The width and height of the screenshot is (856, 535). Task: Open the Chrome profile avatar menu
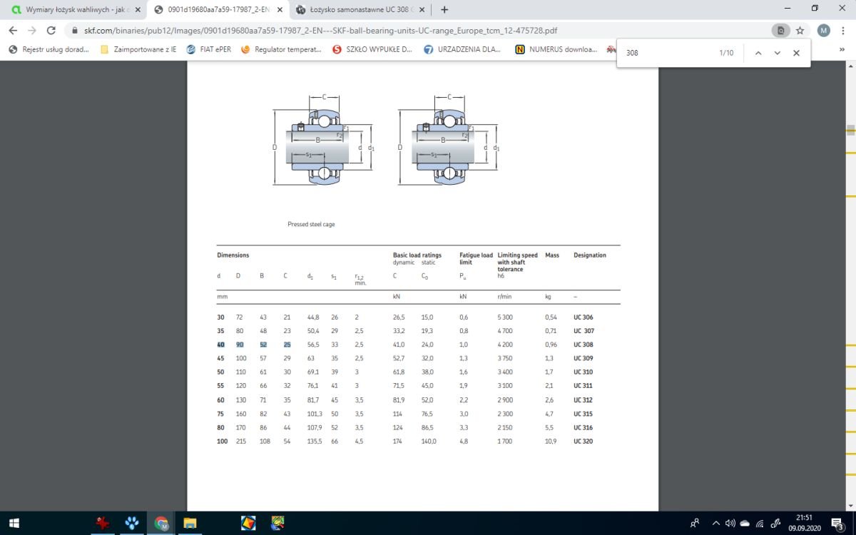823,31
